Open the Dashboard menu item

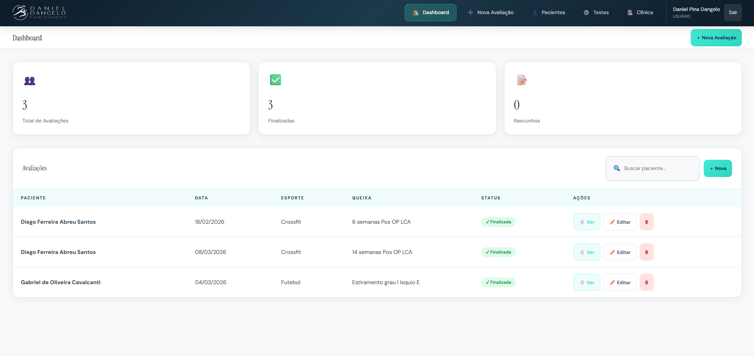pos(430,13)
